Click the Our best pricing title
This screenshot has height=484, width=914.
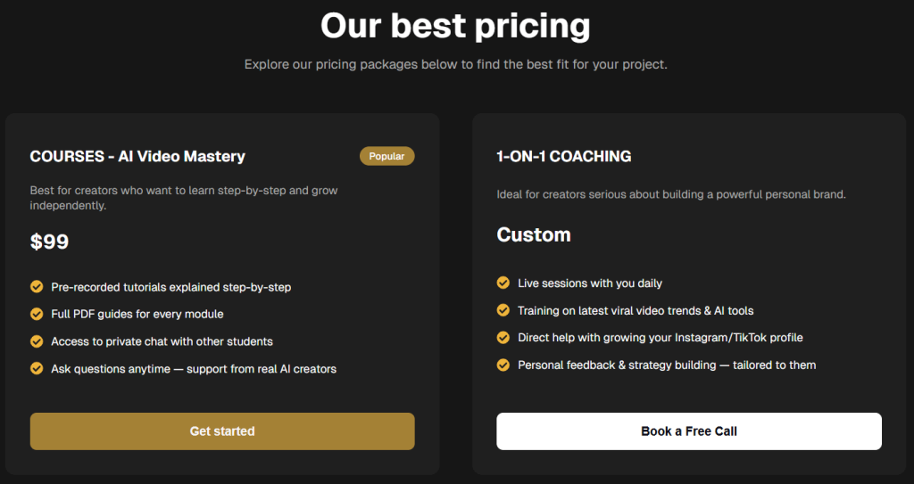(x=455, y=26)
